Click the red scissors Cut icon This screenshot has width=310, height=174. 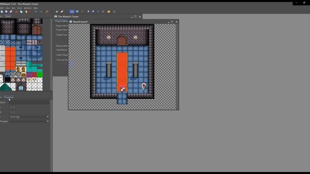pos(16,12)
